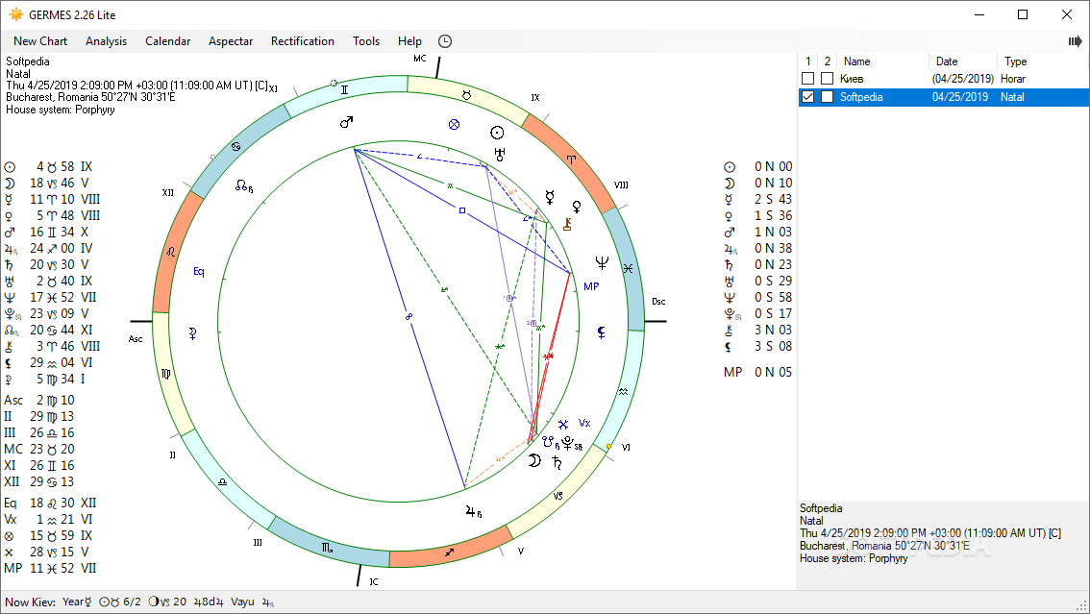Click the blue Vx label on the chart
This screenshot has height=614, width=1090.
(584, 423)
